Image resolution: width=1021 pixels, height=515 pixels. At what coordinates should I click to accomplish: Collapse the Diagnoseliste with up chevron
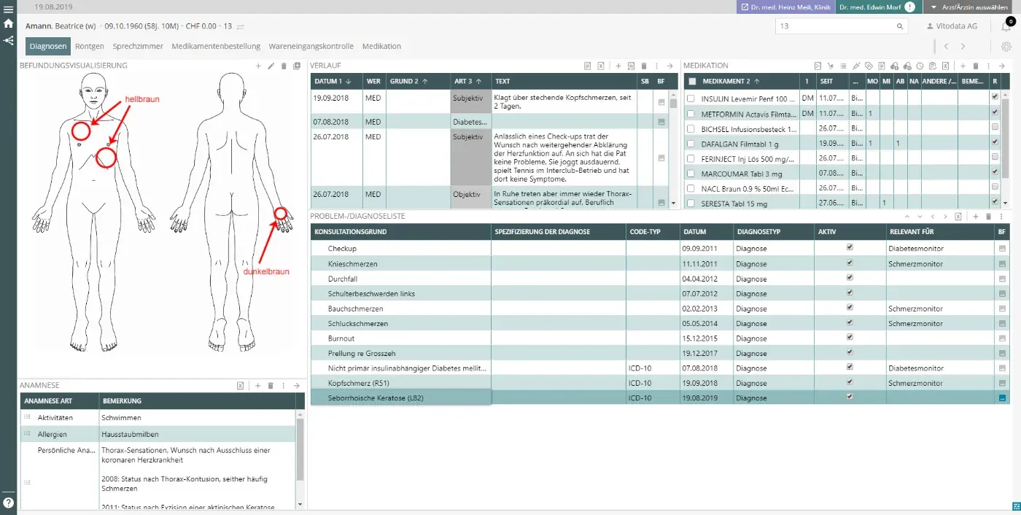coord(907,217)
